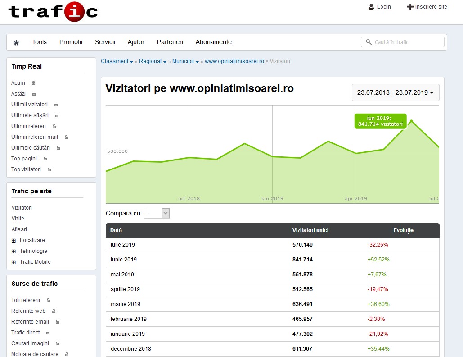Expand the Trafic Mobile section
The image size is (463, 357).
click(13, 262)
